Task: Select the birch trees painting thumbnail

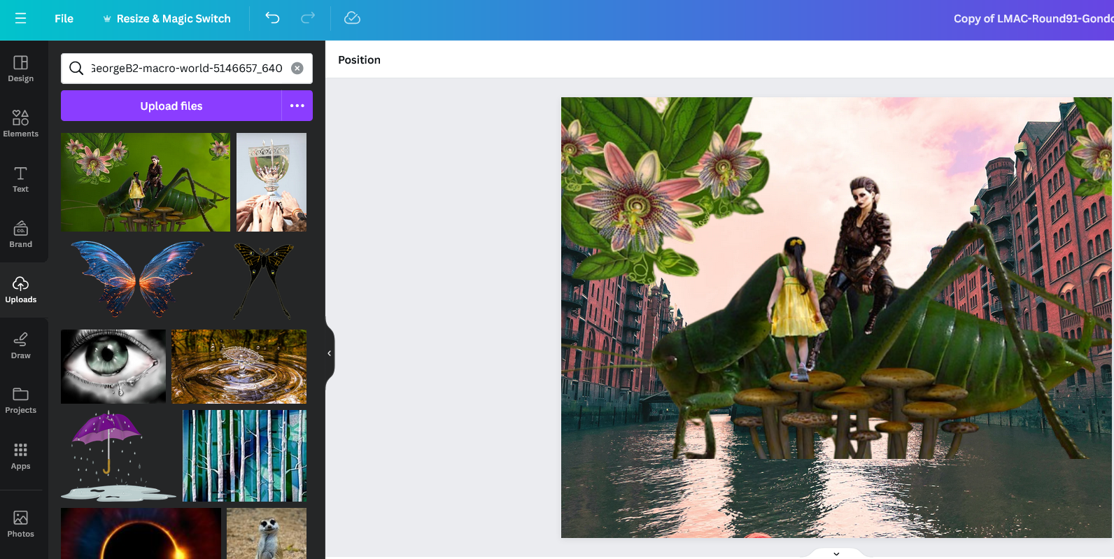Action: point(245,455)
